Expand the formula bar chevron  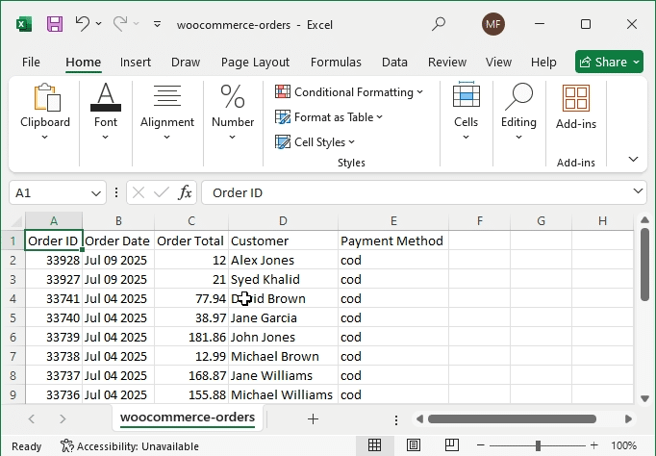[638, 191]
